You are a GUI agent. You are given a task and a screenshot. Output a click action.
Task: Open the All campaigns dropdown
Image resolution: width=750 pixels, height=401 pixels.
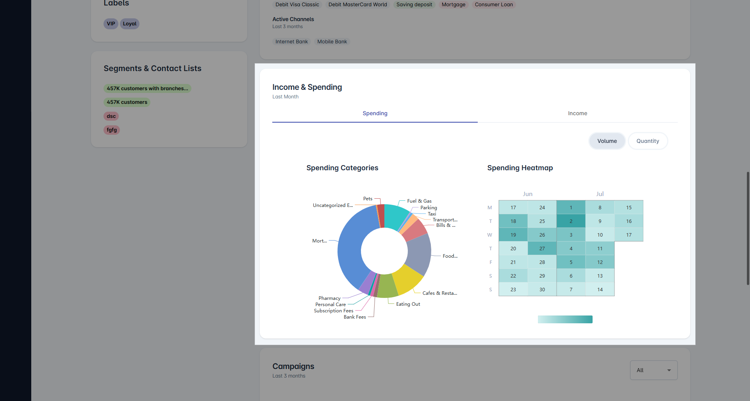(654, 370)
